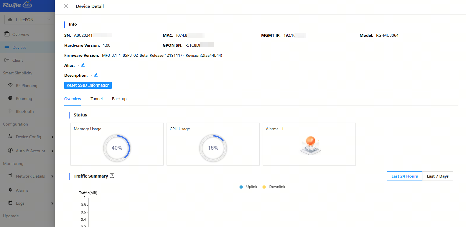
Task: Click the Description edit pencil icon
Action: pos(96,75)
